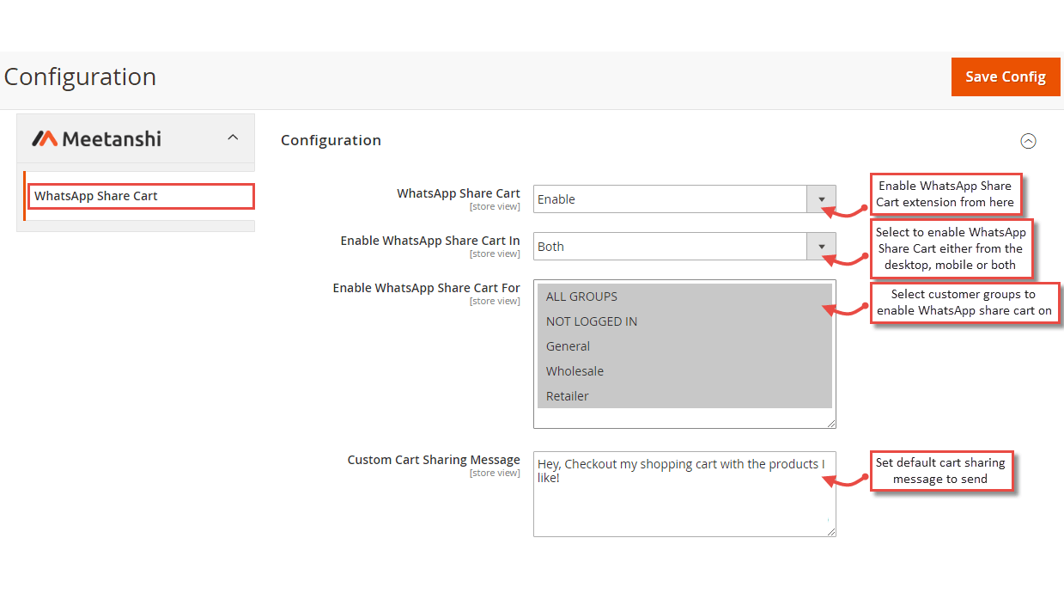The width and height of the screenshot is (1064, 593).
Task: Select NOT LOGGED IN customer group
Action: (684, 321)
